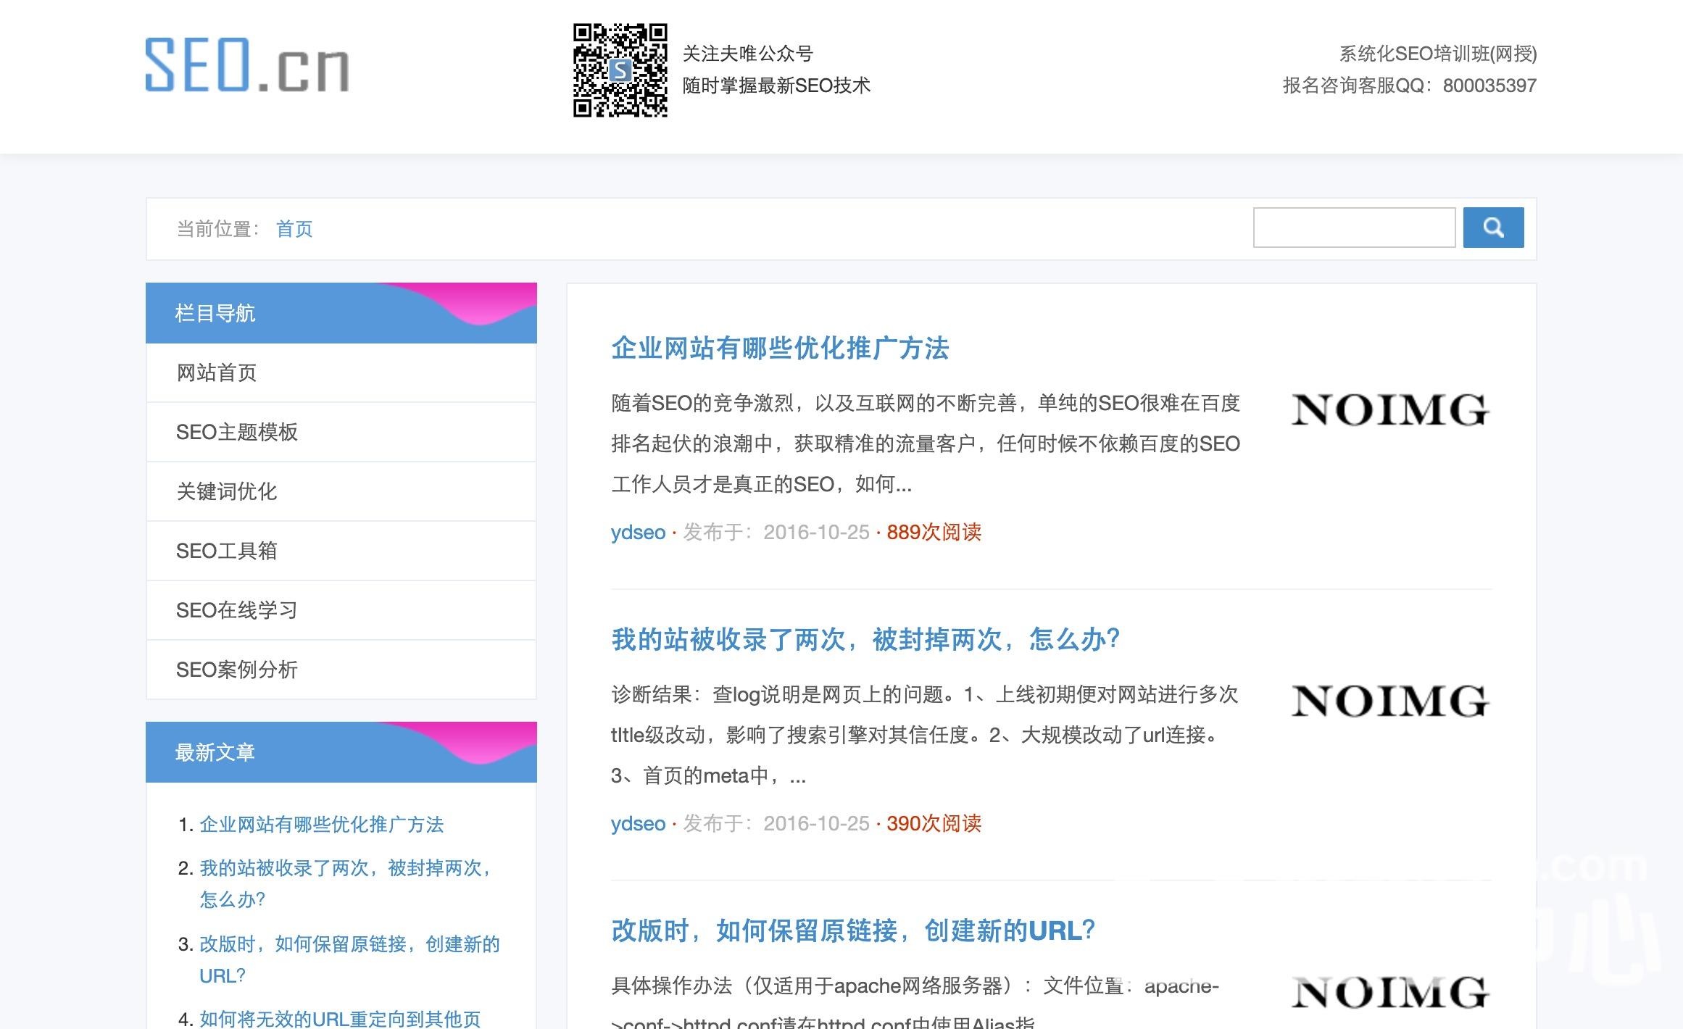Open the 改版时，如何保留原链接 article heading
Screen dimensions: 1683x1029
coord(852,931)
